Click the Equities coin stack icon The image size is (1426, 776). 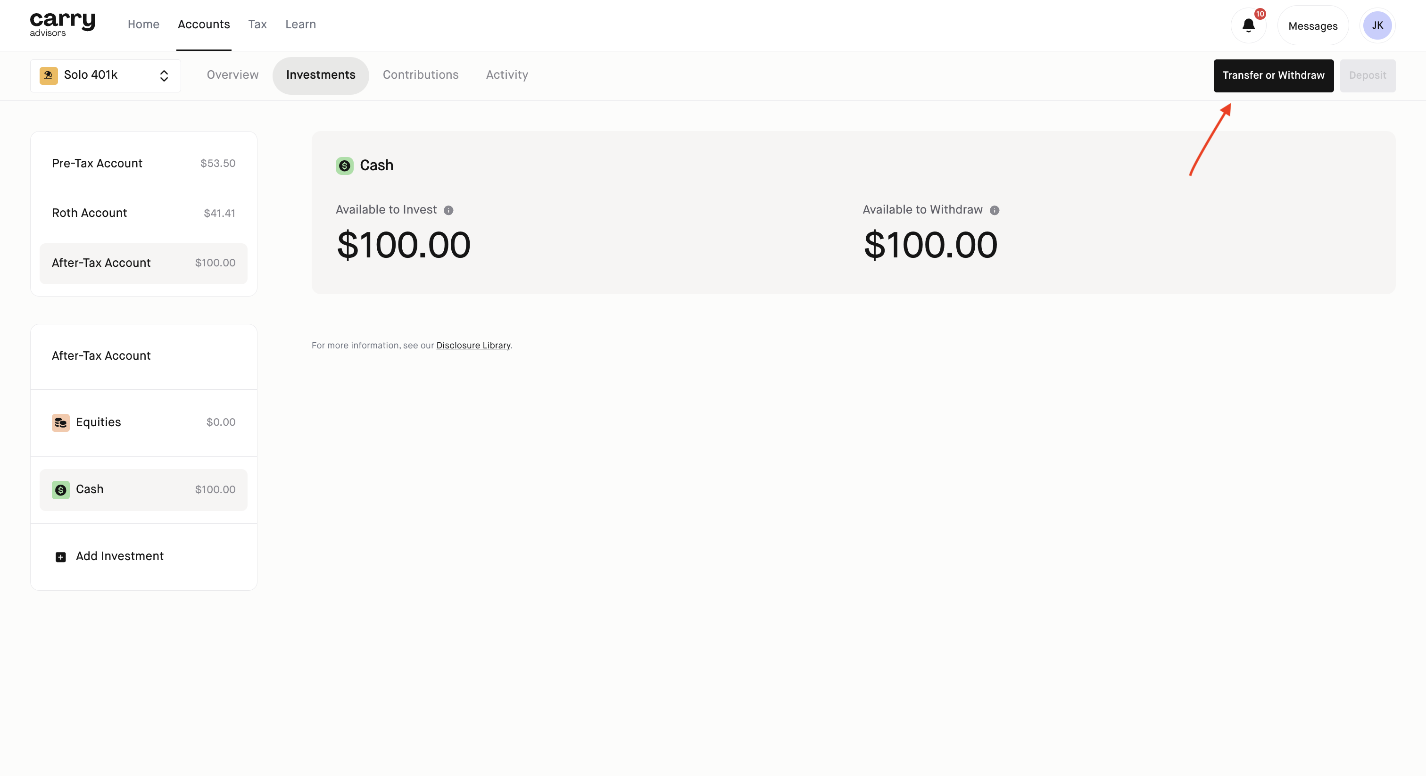click(x=60, y=422)
